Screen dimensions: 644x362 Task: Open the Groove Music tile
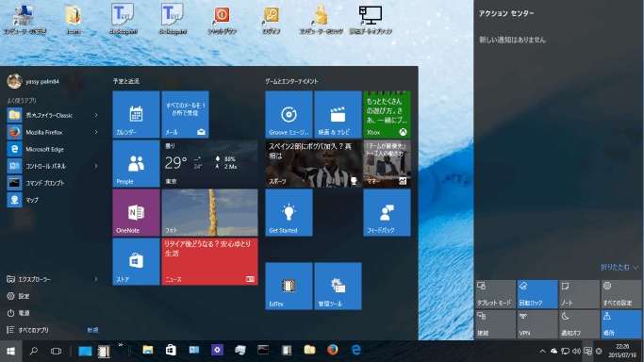[289, 114]
